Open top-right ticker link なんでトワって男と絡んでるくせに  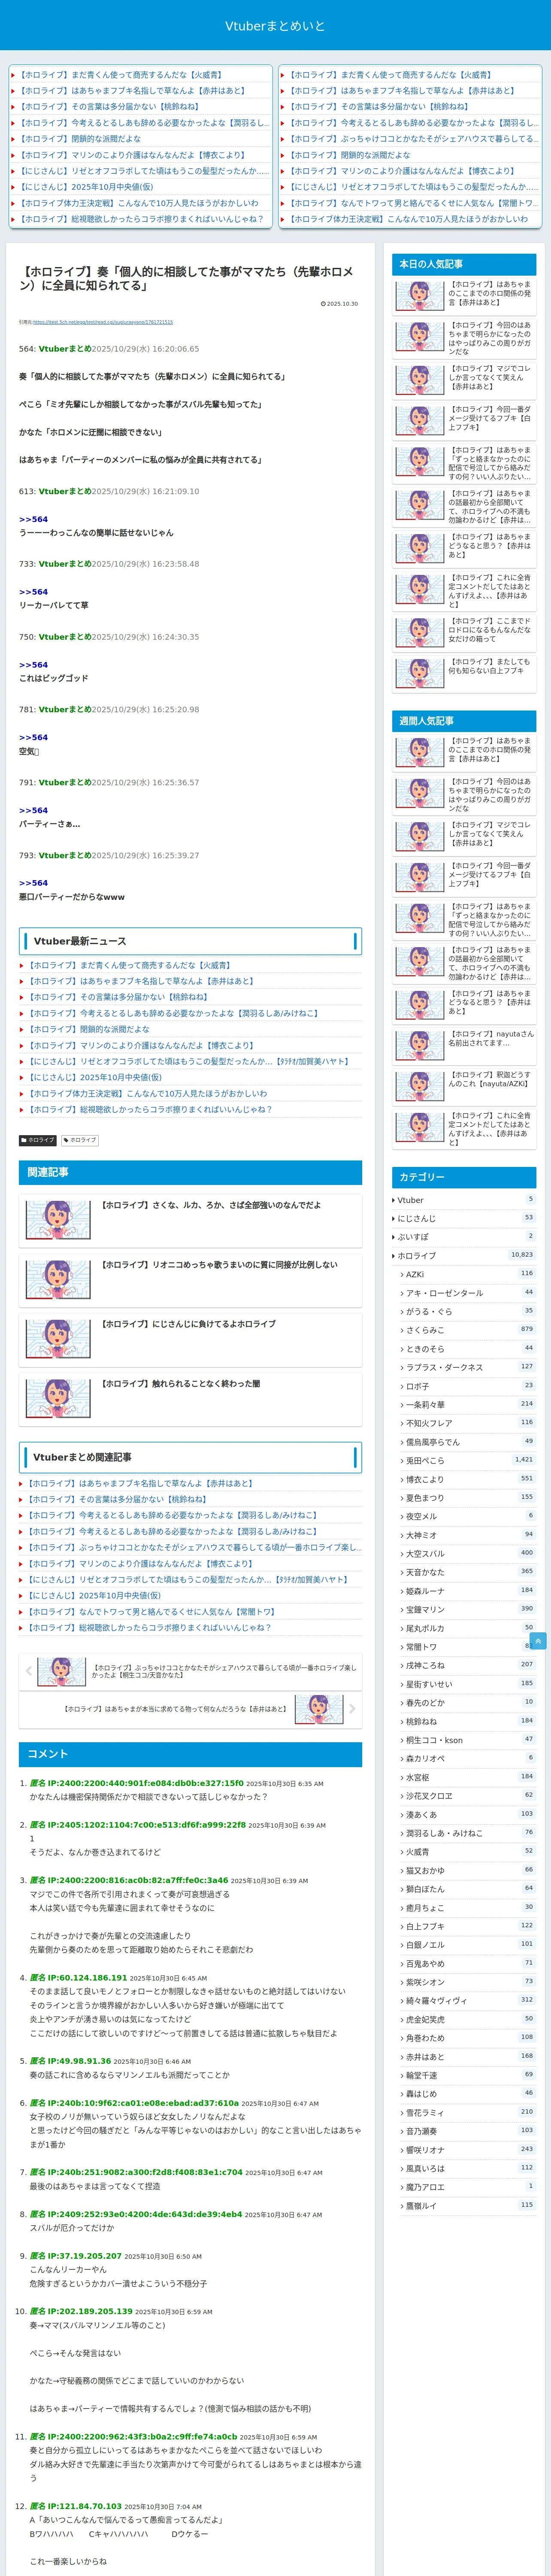[413, 203]
